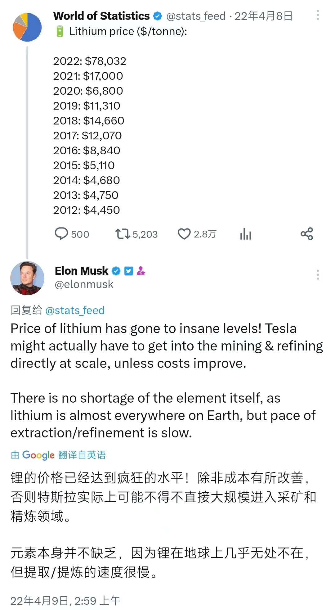The width and height of the screenshot is (335, 610).
Task: View analytics bar chart icon
Action: point(245,234)
